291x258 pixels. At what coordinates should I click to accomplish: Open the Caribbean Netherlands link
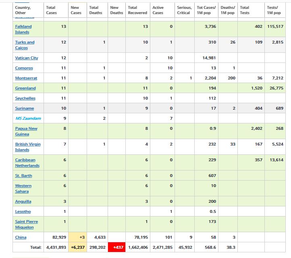coord(27,162)
